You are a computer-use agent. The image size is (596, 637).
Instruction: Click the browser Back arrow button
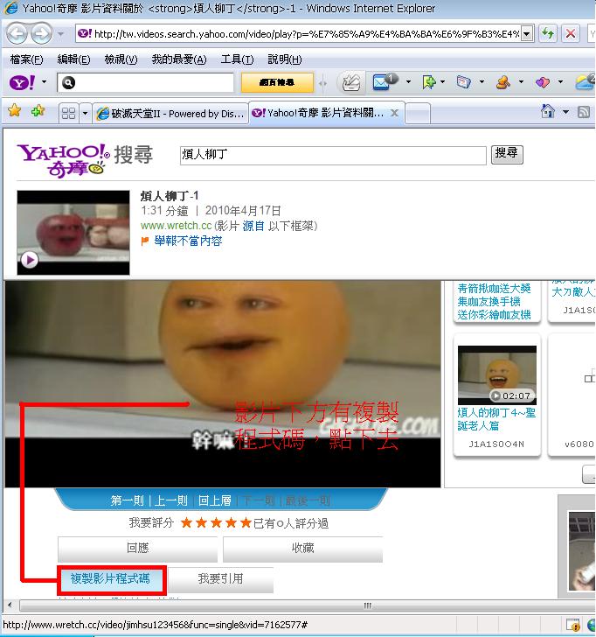pos(17,34)
